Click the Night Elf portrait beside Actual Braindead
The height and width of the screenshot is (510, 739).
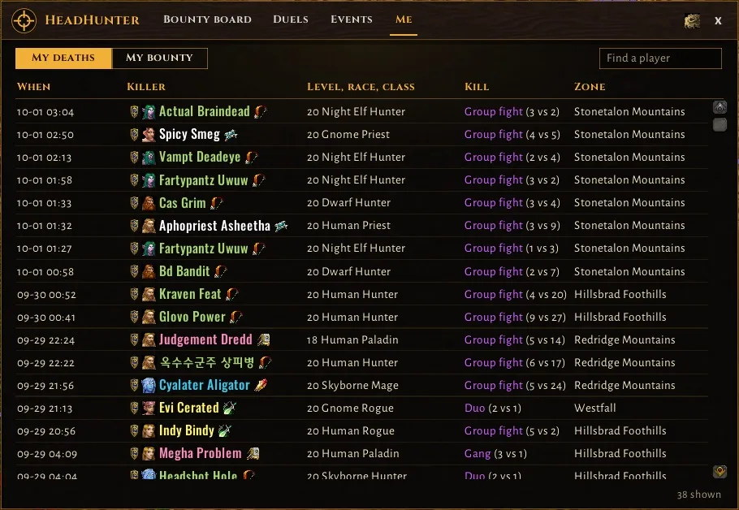click(149, 112)
